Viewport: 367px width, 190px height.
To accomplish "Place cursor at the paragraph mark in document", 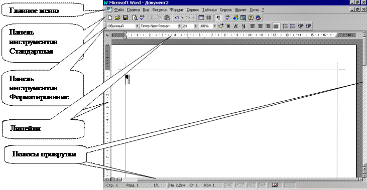I will [x=128, y=79].
